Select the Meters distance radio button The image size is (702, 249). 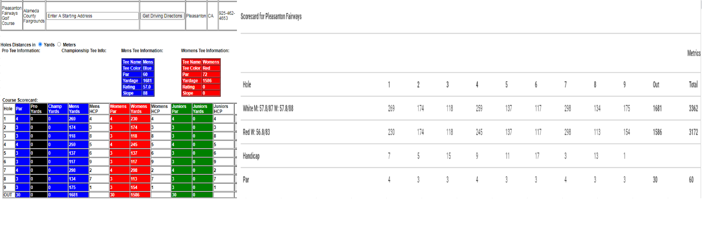click(59, 44)
